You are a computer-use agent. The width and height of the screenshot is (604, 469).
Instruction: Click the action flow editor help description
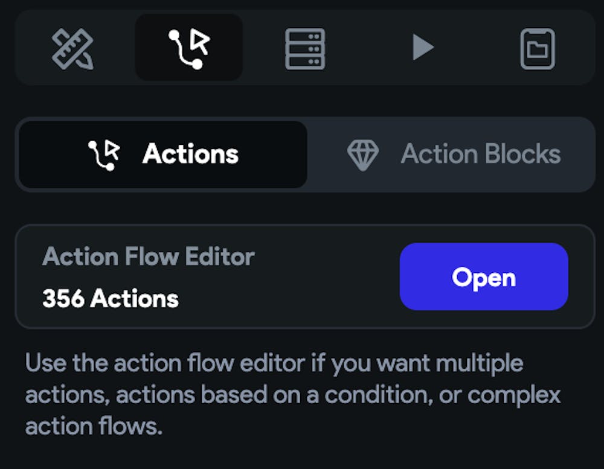[x=293, y=395]
